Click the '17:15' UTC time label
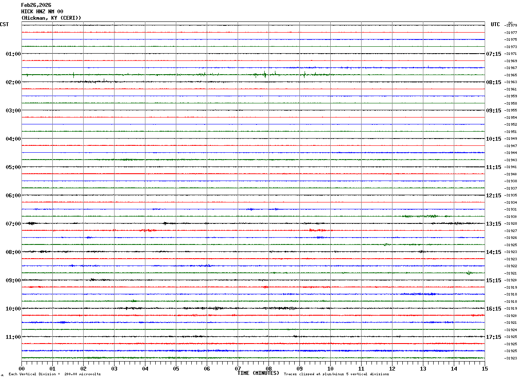The width and height of the screenshot is (519, 380). point(494,337)
